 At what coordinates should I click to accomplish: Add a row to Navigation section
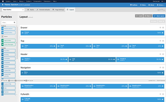coord(160,68)
